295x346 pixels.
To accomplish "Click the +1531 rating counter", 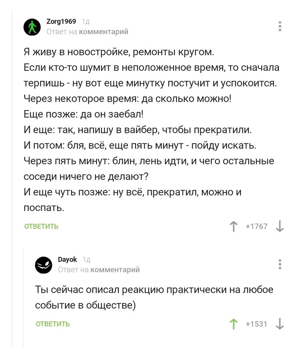I will (x=256, y=324).
